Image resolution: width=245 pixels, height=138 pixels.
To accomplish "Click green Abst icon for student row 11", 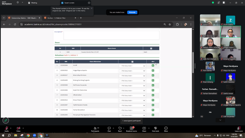I will coord(153,115).
